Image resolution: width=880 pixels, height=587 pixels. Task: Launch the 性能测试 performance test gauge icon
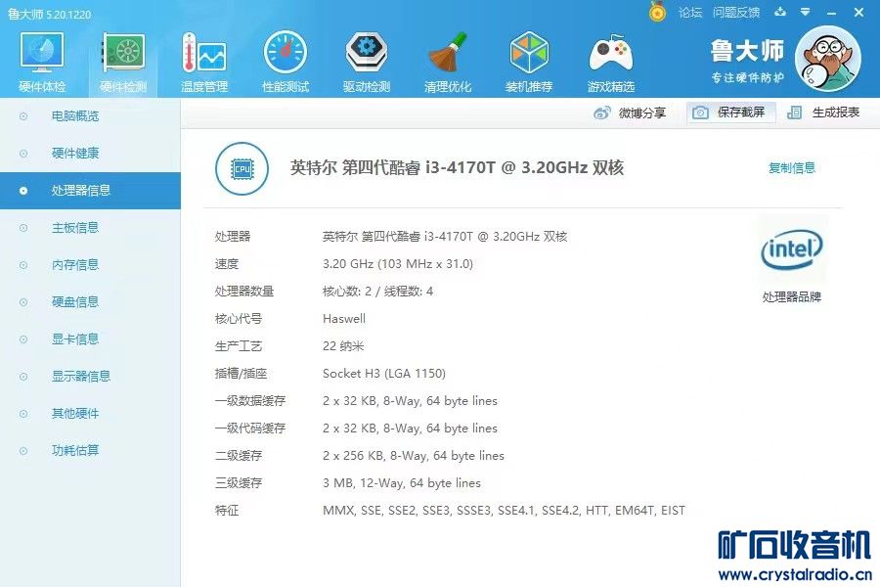286,62
